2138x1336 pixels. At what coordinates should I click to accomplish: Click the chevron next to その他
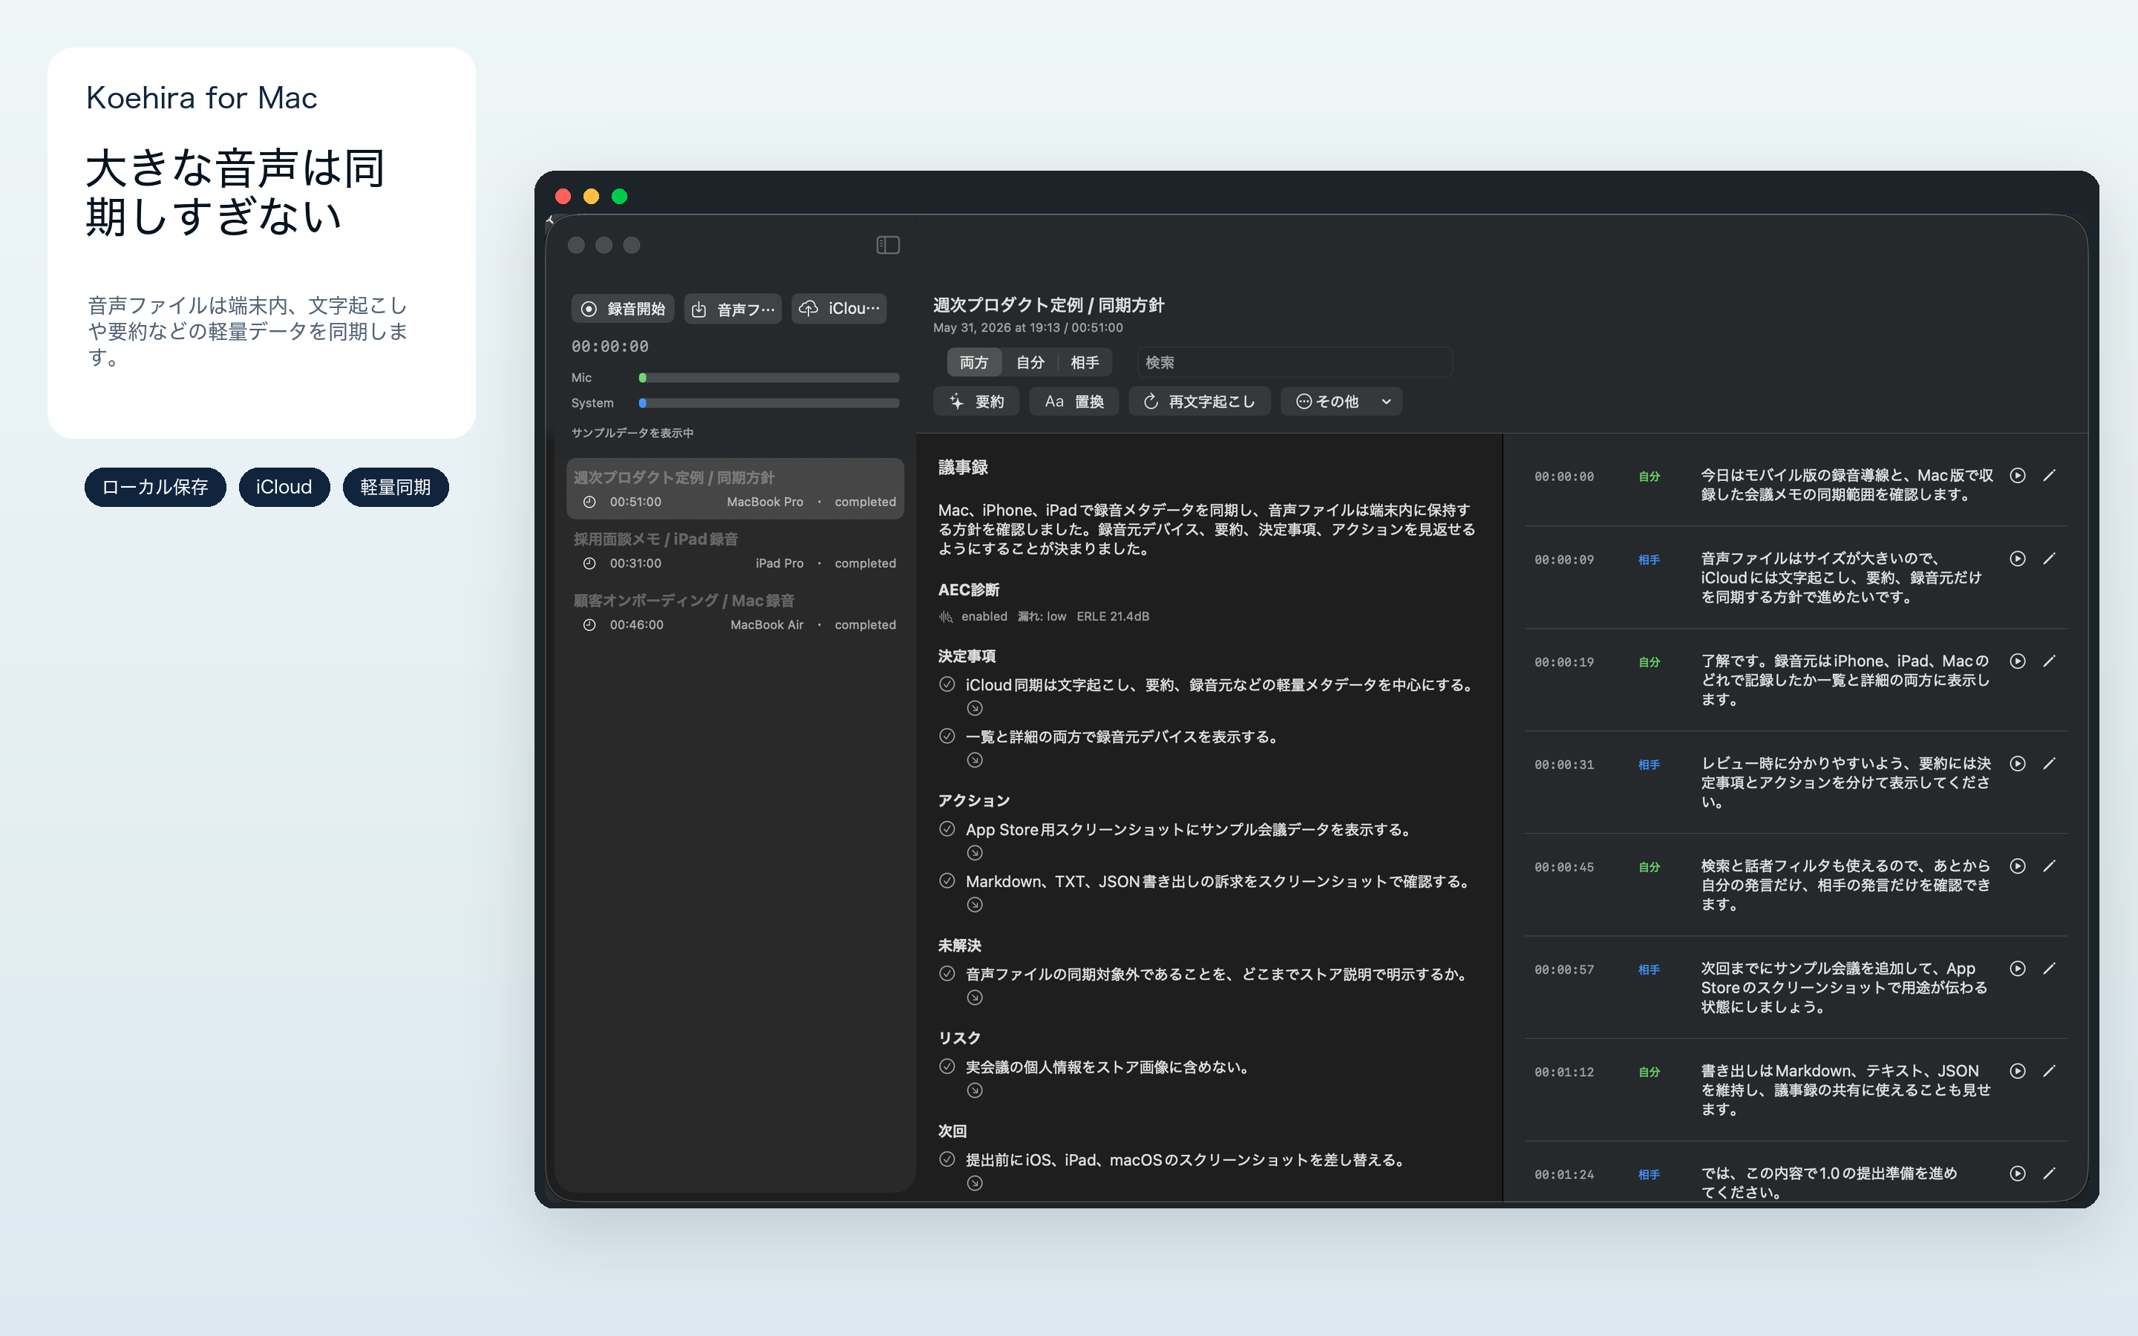(x=1386, y=402)
